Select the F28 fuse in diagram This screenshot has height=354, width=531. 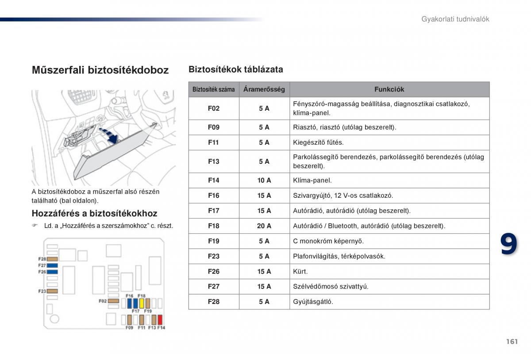click(52, 259)
